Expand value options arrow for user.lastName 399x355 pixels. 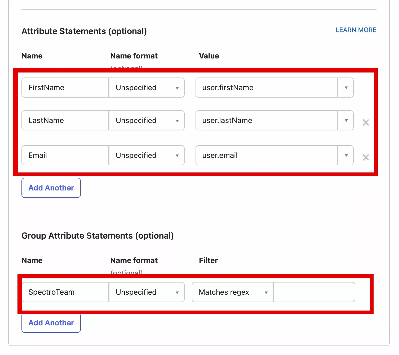coord(346,120)
